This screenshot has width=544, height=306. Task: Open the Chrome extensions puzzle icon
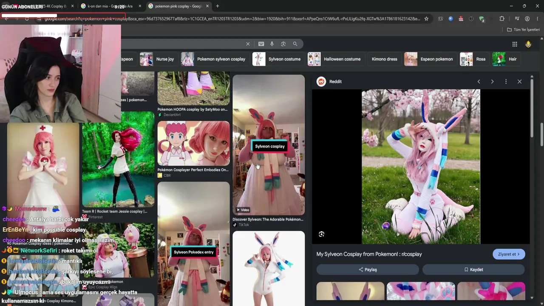click(x=502, y=19)
